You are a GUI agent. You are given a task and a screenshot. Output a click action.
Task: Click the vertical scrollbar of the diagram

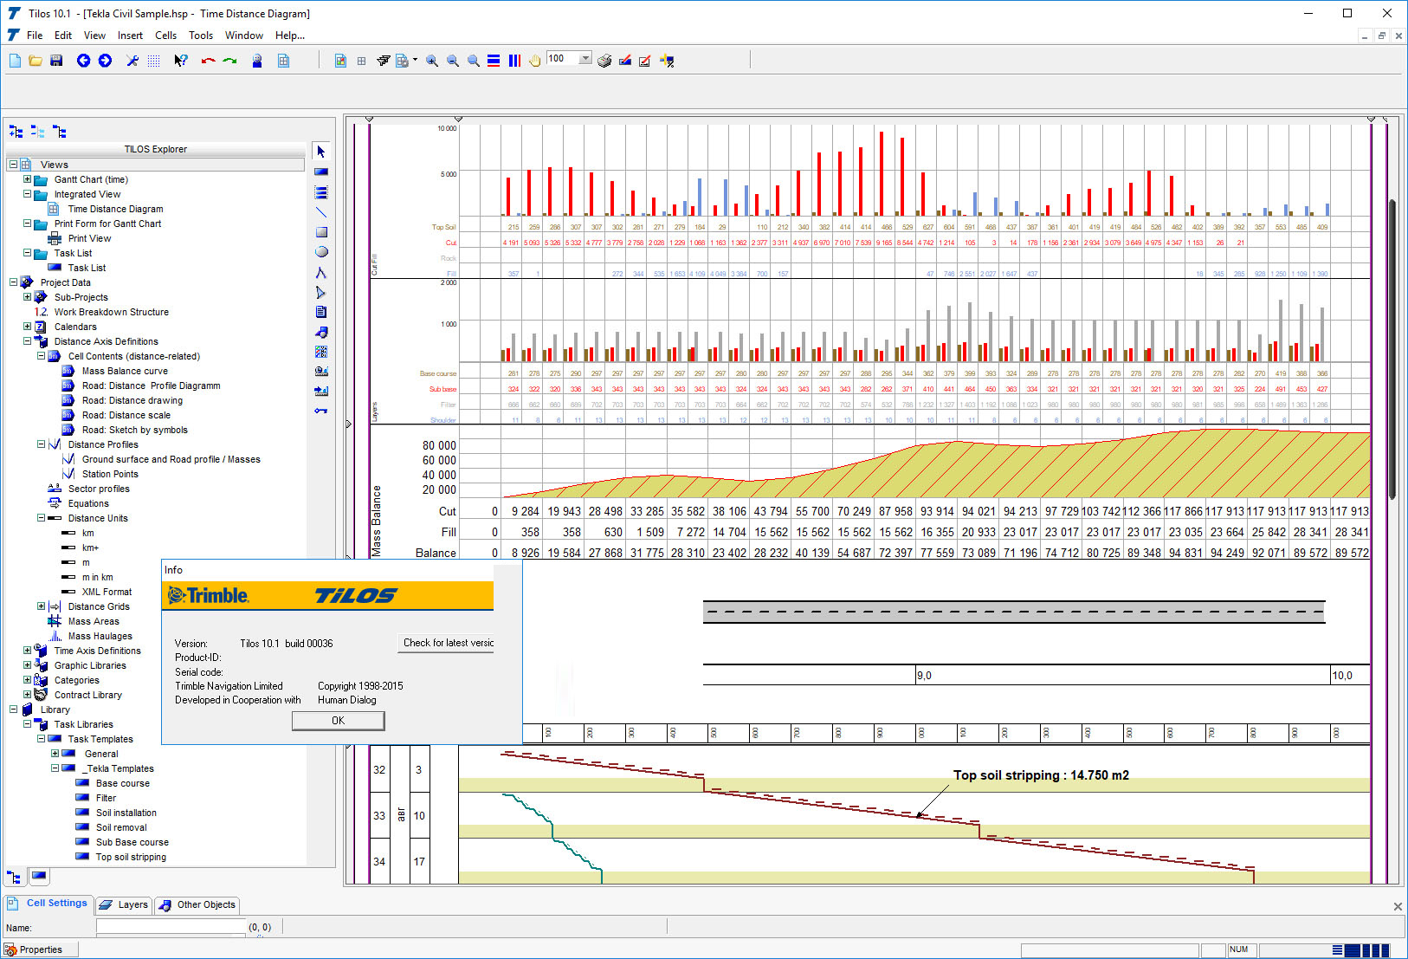click(x=1393, y=349)
